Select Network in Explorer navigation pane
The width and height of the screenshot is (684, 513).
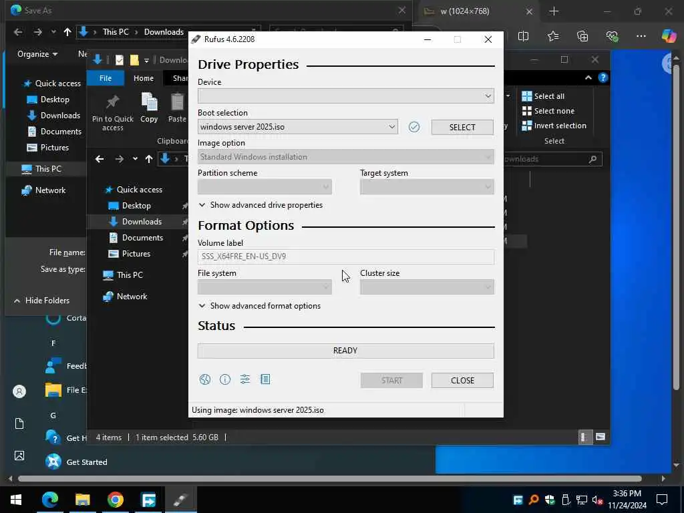click(125, 296)
